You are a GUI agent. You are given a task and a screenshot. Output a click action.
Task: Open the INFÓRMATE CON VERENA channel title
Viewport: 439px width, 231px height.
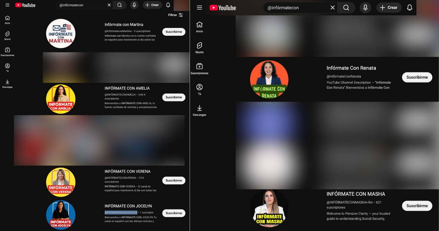click(127, 172)
